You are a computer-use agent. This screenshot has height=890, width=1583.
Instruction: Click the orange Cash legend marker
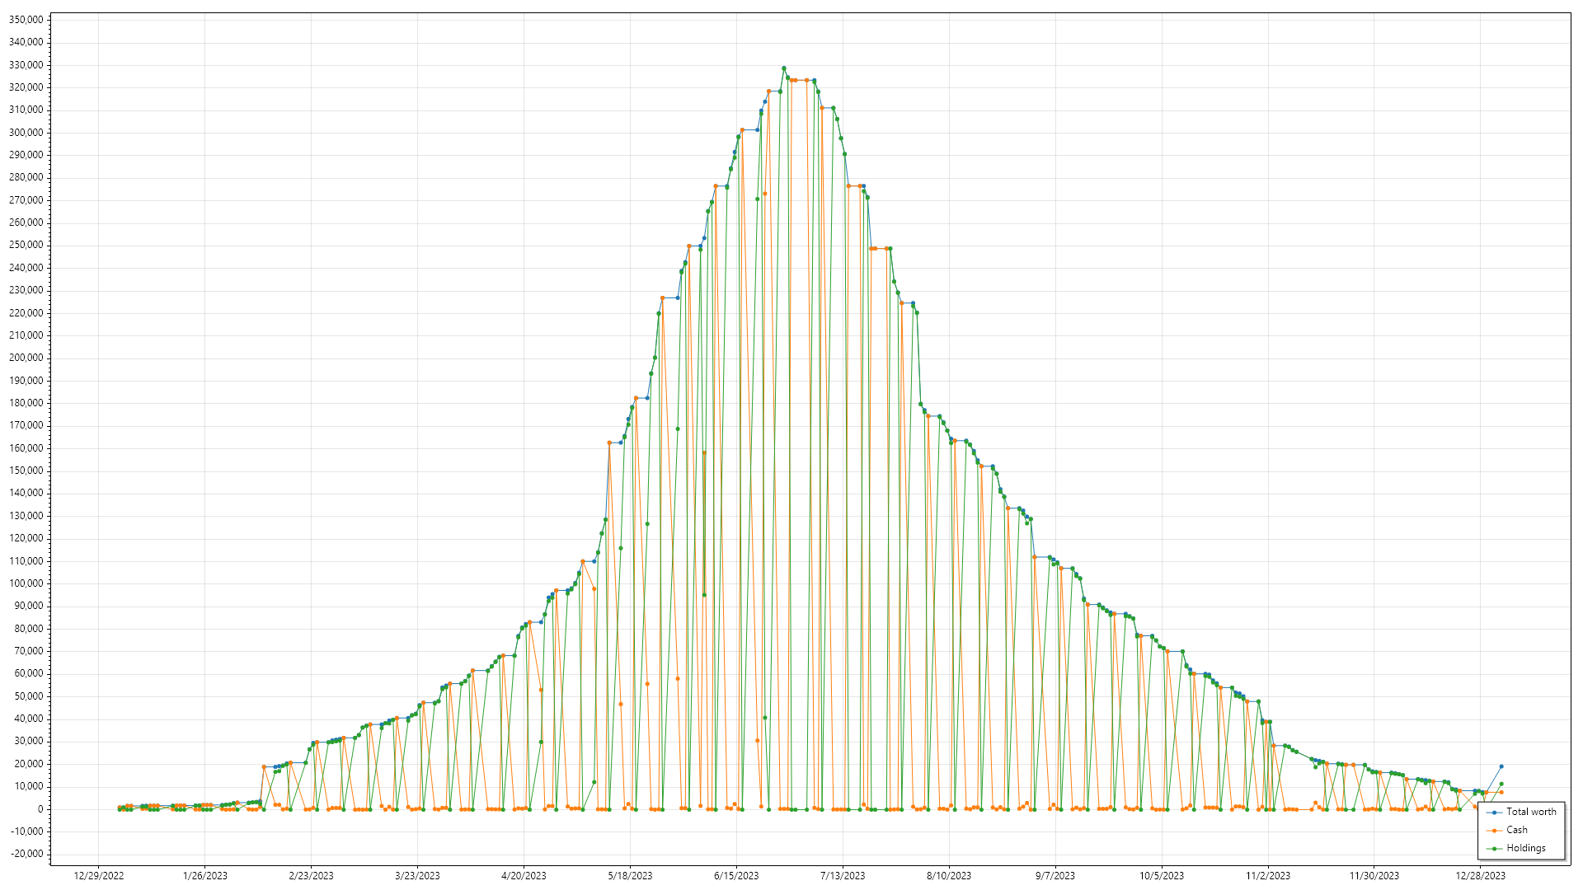[1495, 831]
